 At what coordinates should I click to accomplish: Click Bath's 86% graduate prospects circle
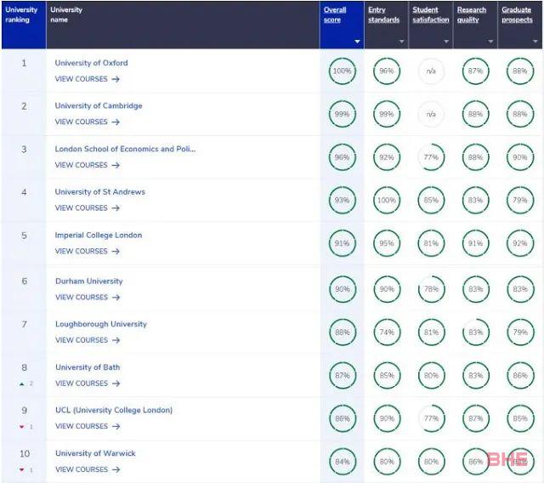click(520, 376)
